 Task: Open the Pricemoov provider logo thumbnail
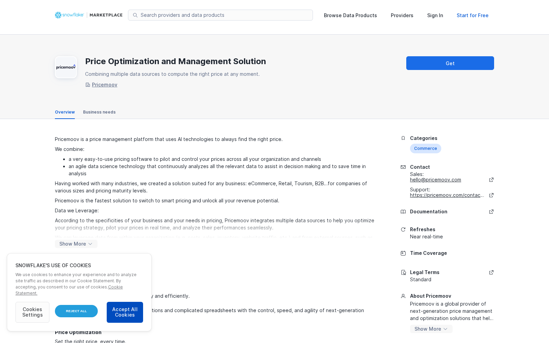(x=66, y=67)
